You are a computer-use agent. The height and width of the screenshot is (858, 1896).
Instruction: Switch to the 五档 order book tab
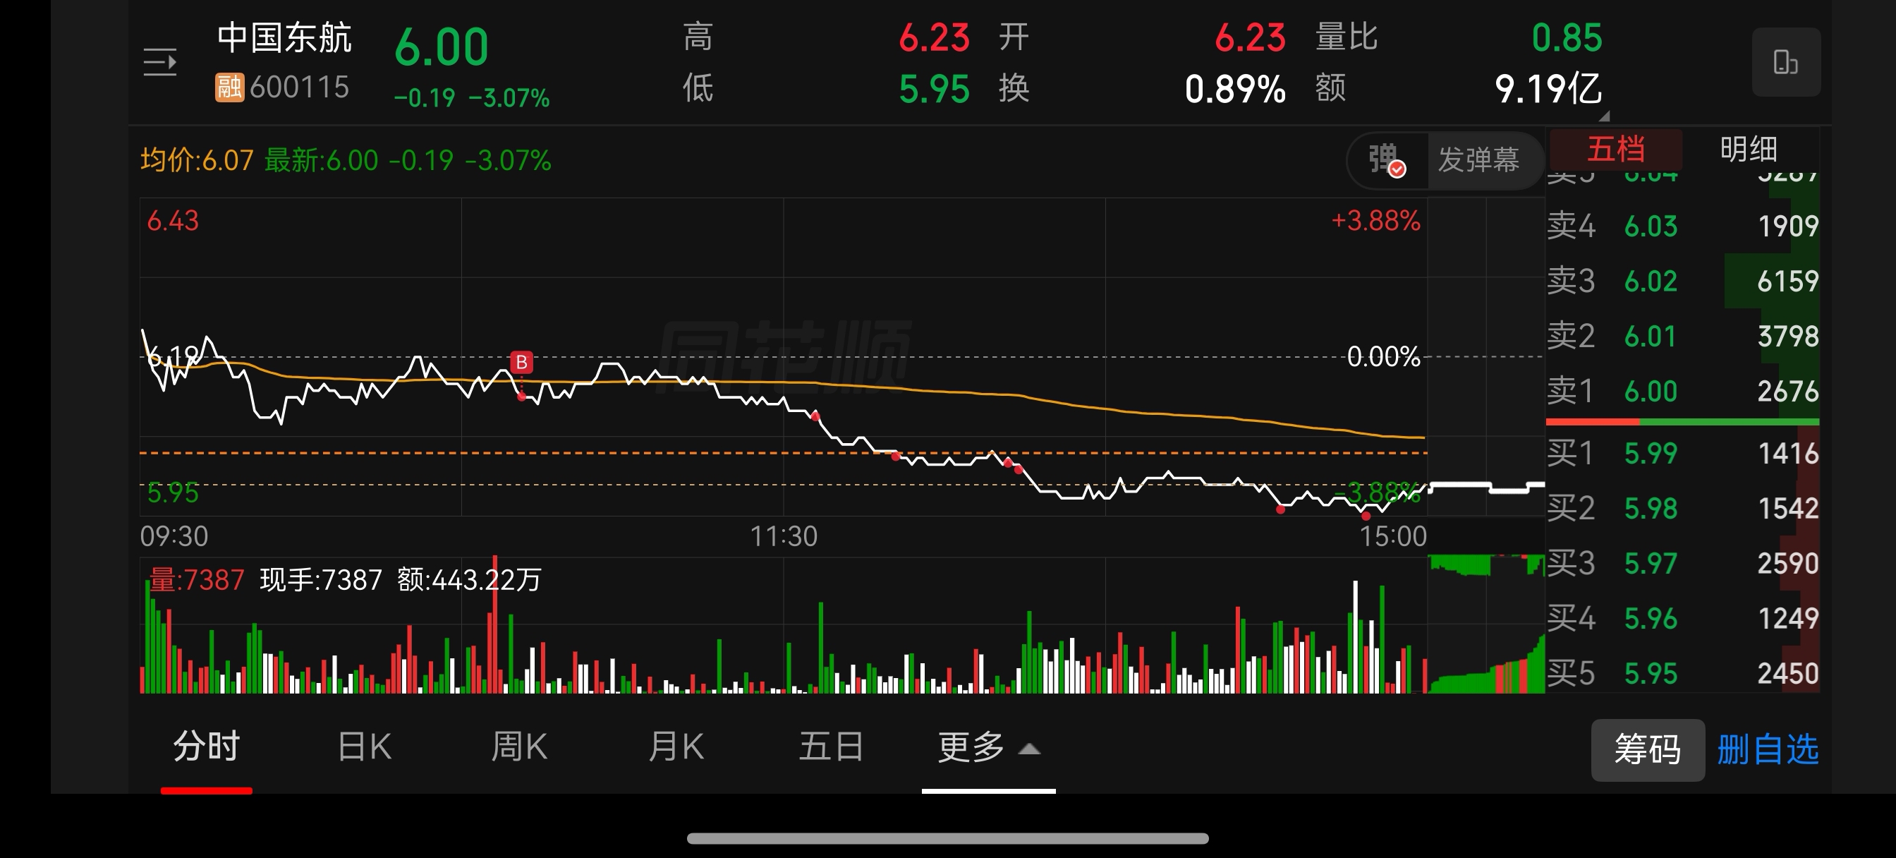(1615, 150)
